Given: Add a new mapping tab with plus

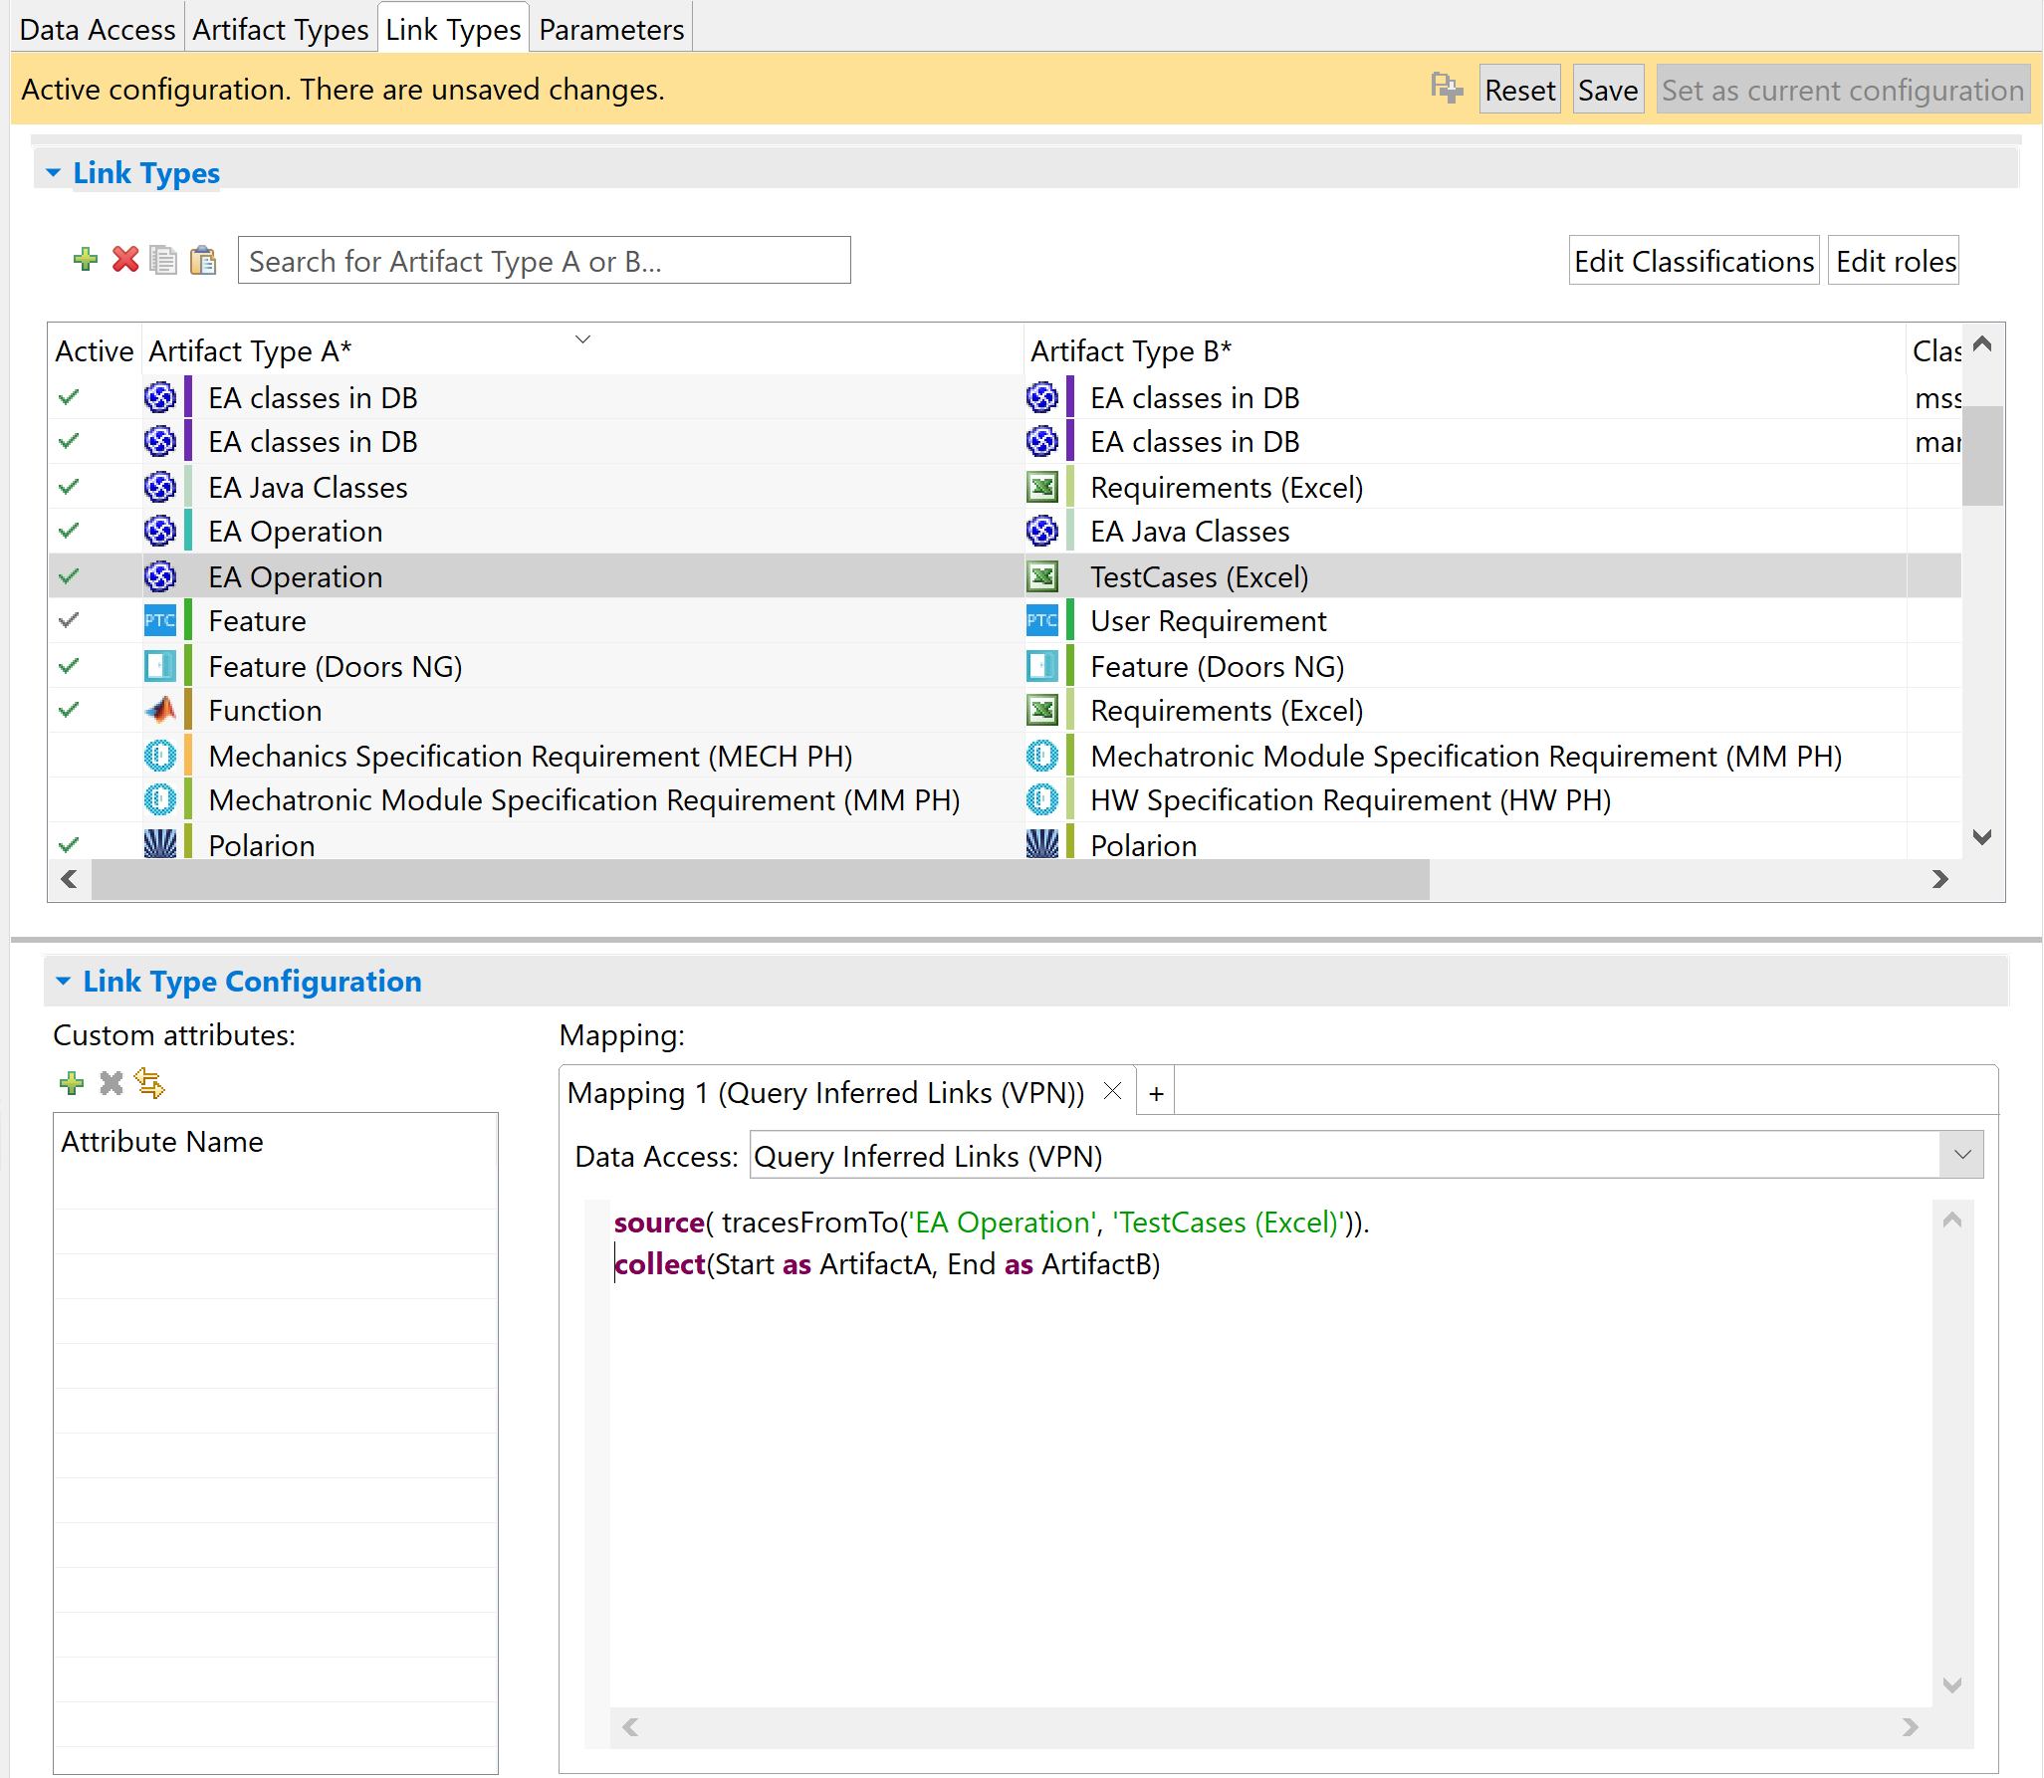Looking at the screenshot, I should click(1156, 1093).
